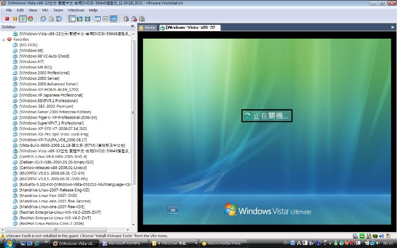Select the Windows-Vista-x86-32 tab
The width and height of the screenshot is (397, 248).
(x=190, y=28)
